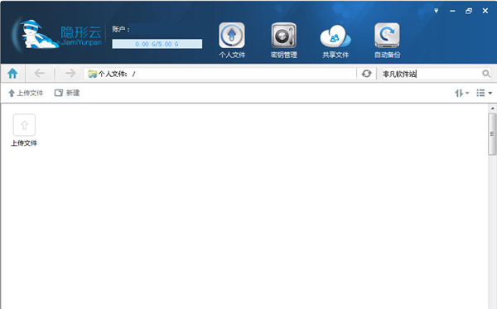Open the list view mode dropdown
Viewport: 497px width, 309px height.
pyautogui.click(x=484, y=93)
